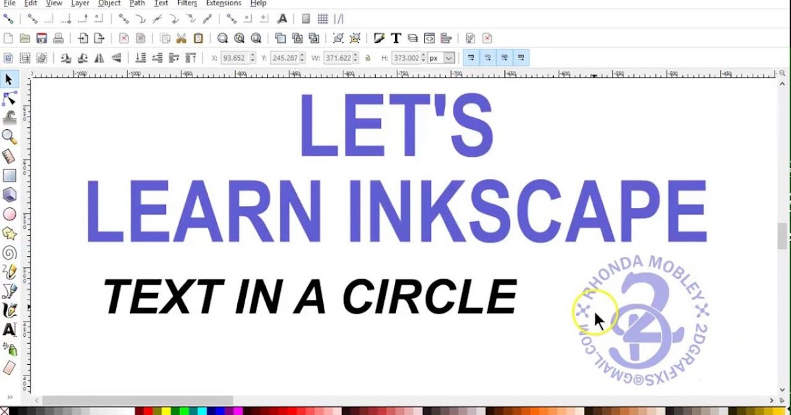Viewport: 791px width, 415px height.
Task: Select the Bezier pen tool
Action: click(x=9, y=290)
